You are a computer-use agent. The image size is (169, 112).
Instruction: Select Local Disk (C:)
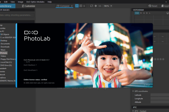(6, 62)
